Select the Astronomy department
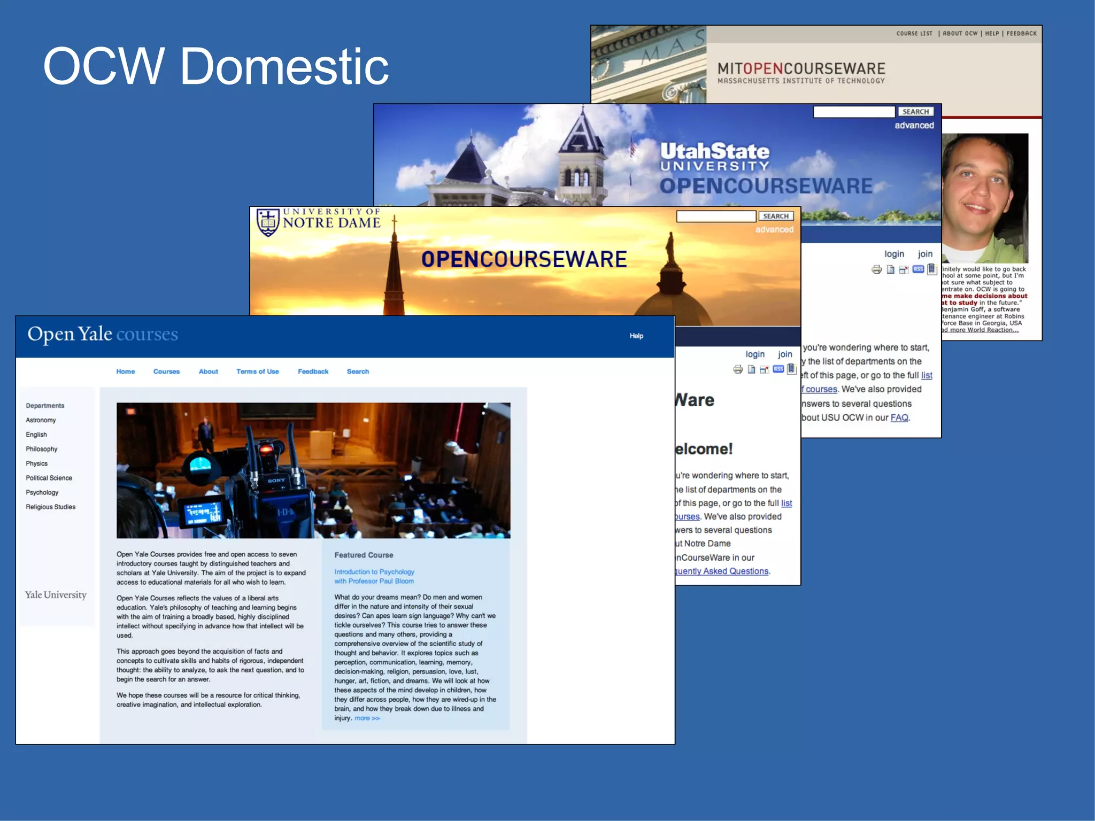Screen dimensions: 1095x821 [41, 420]
